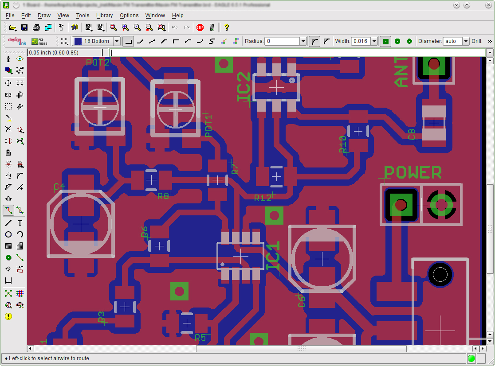Screen dimensions: 495x366
Task: Select the Delete tool
Action: [x=8, y=129]
